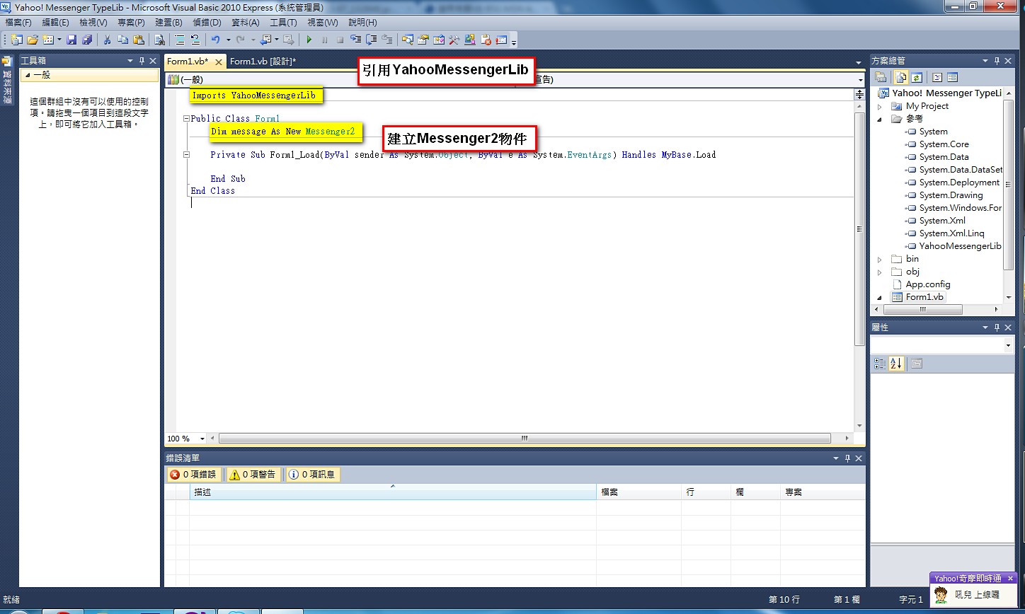This screenshot has width=1025, height=614.
Task: Expand the obj folder node
Action: (880, 272)
